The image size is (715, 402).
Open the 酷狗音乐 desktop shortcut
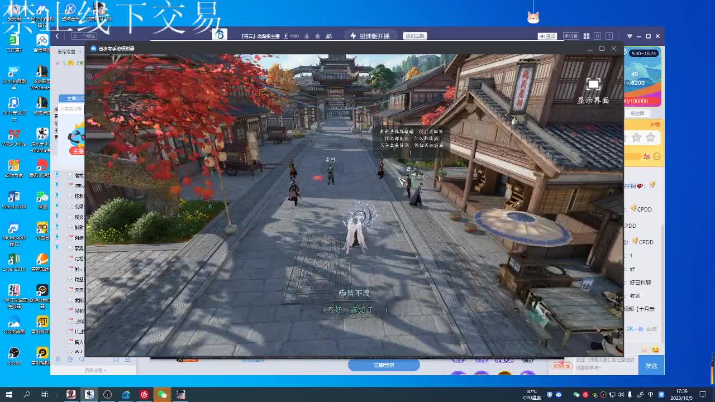[x=70, y=12]
